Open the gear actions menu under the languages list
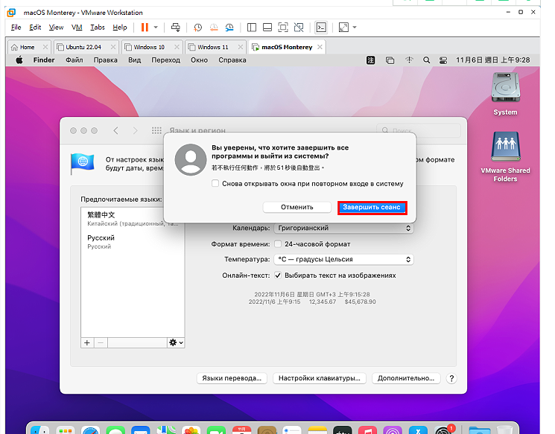Viewport: 555px width, 434px height. pyautogui.click(x=176, y=342)
